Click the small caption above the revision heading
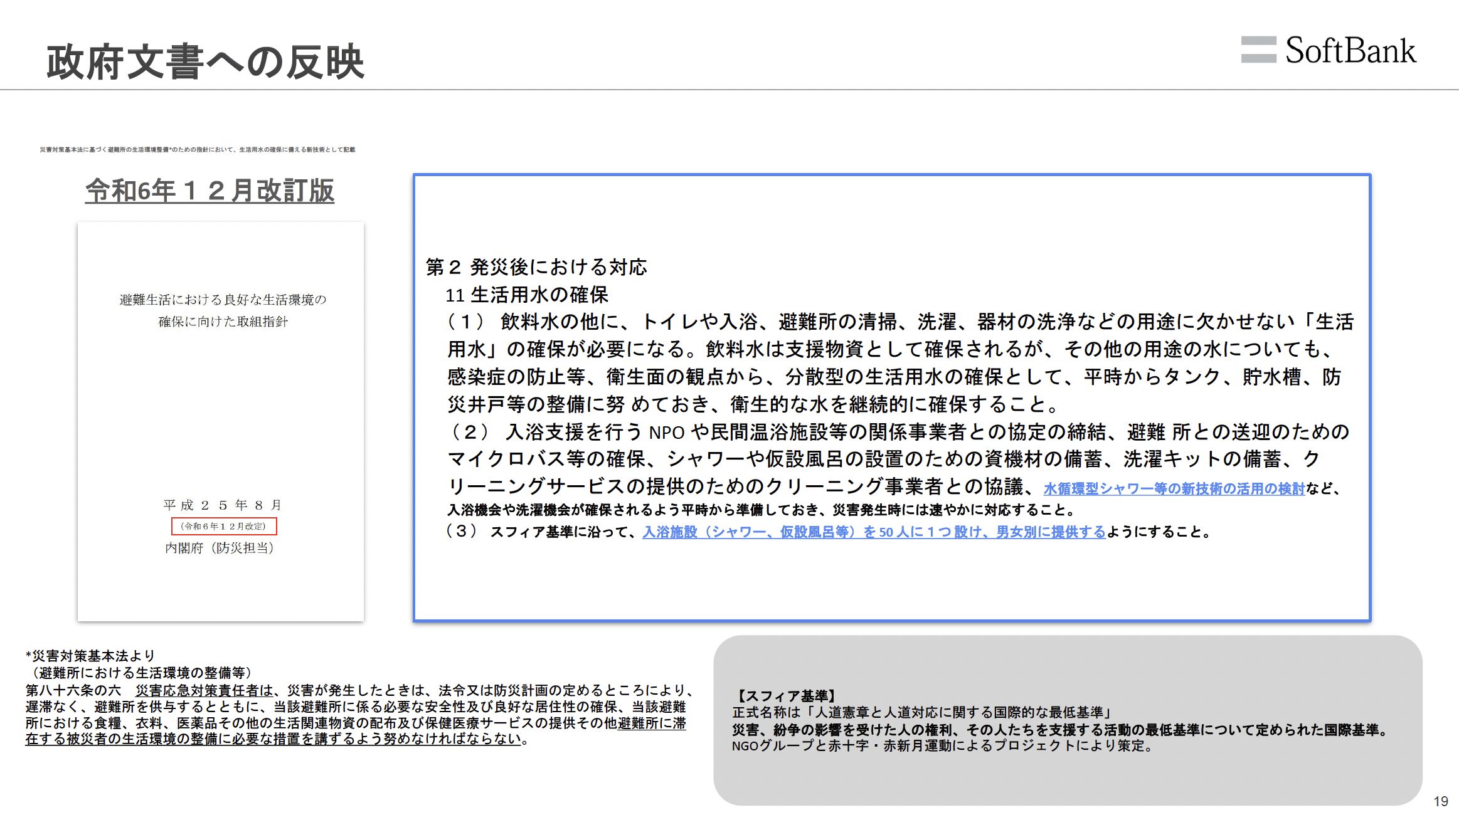Image resolution: width=1459 pixels, height=820 pixels. click(197, 150)
